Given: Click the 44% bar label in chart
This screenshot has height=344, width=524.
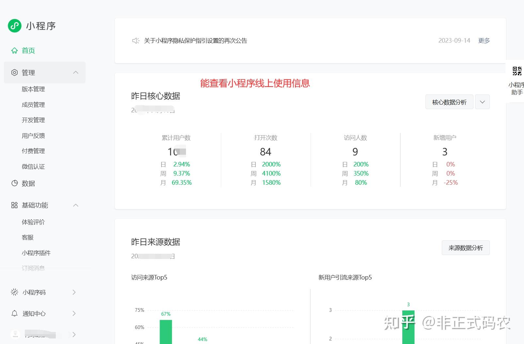Looking at the screenshot, I should [202, 339].
